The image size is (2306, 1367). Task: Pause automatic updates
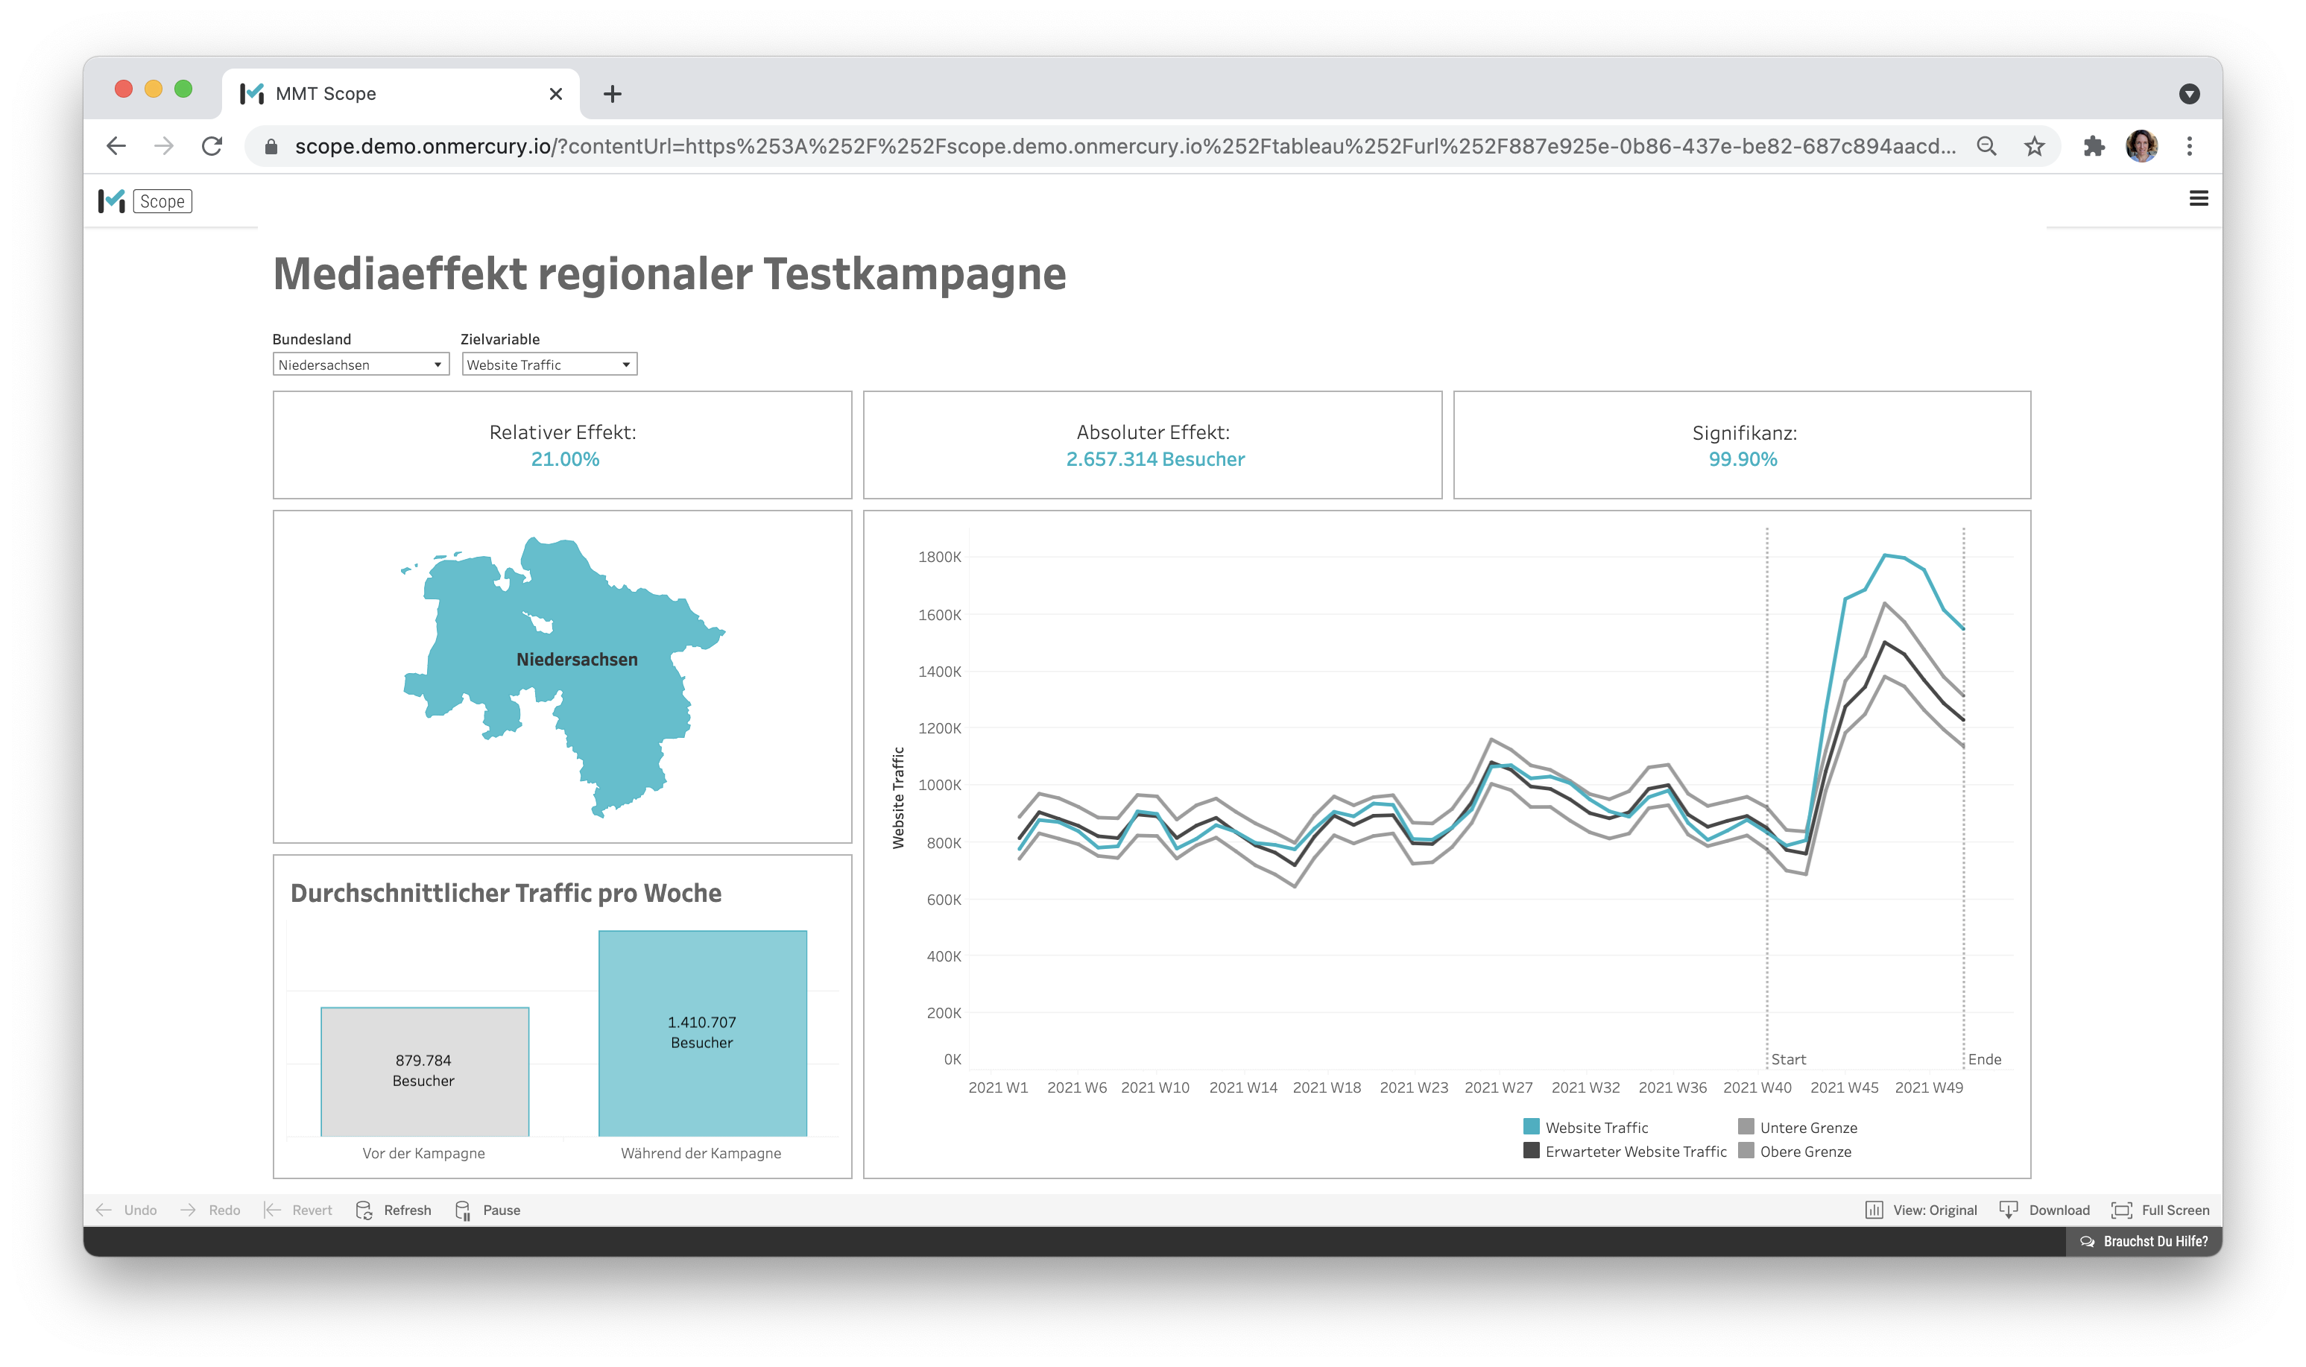(x=488, y=1210)
